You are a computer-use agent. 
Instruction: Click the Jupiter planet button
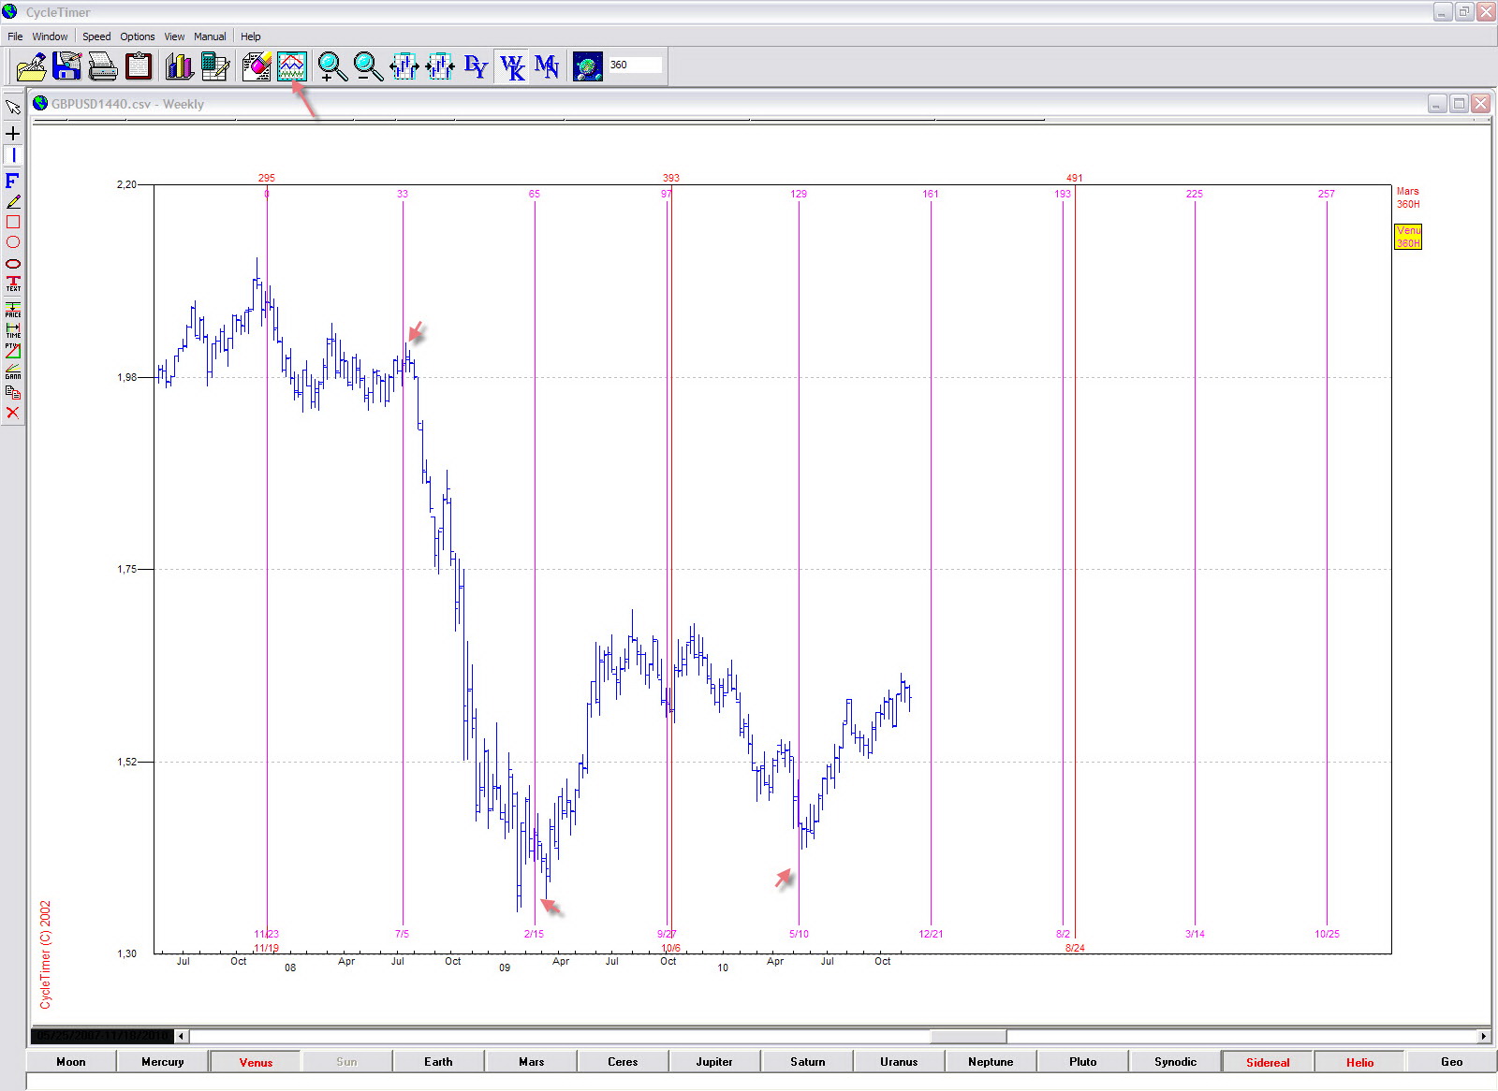pyautogui.click(x=714, y=1062)
